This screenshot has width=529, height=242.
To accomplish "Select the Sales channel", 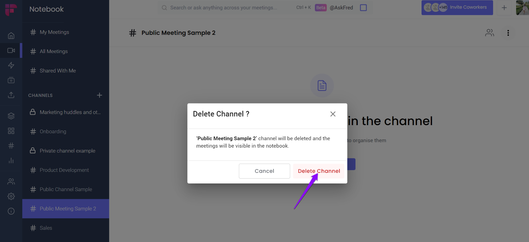I will [65, 228].
